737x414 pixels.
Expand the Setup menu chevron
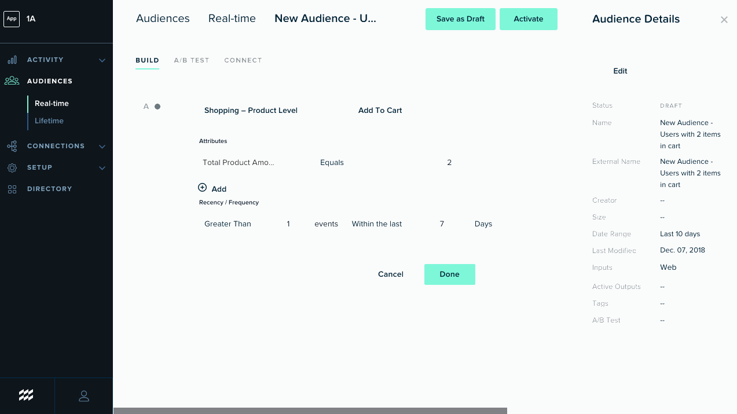102,168
